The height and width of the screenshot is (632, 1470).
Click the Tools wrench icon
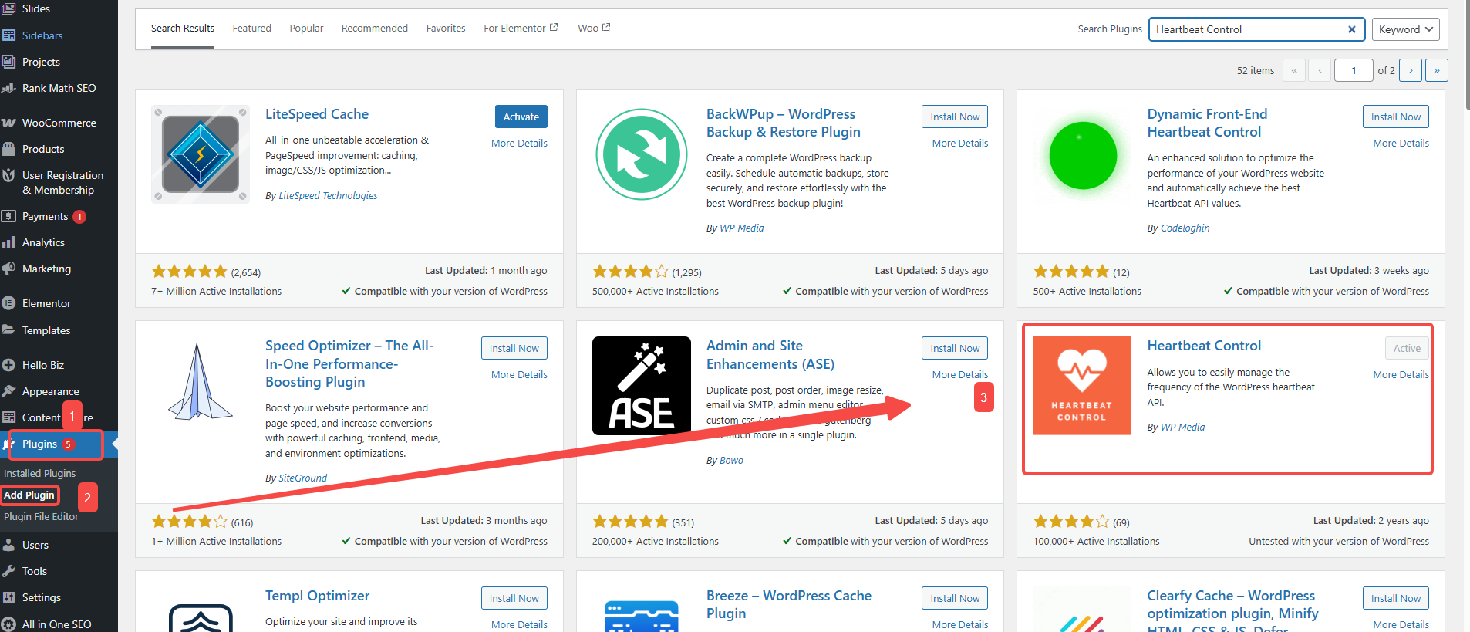(9, 571)
